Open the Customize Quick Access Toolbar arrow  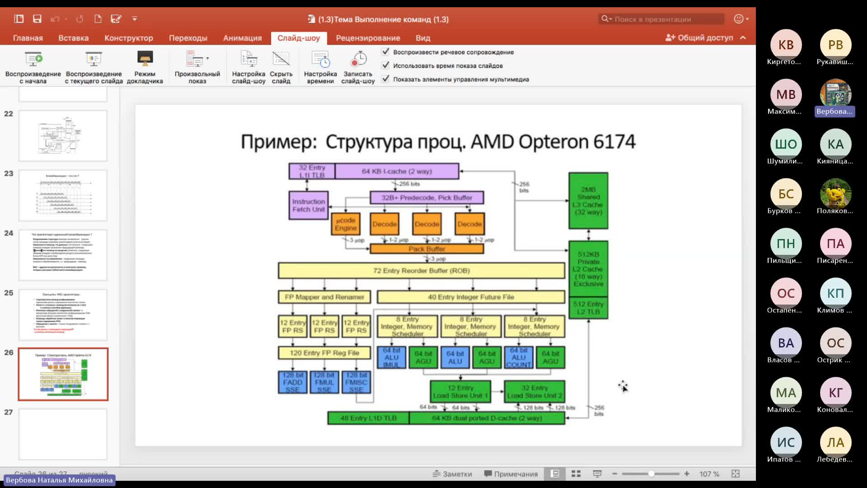135,19
